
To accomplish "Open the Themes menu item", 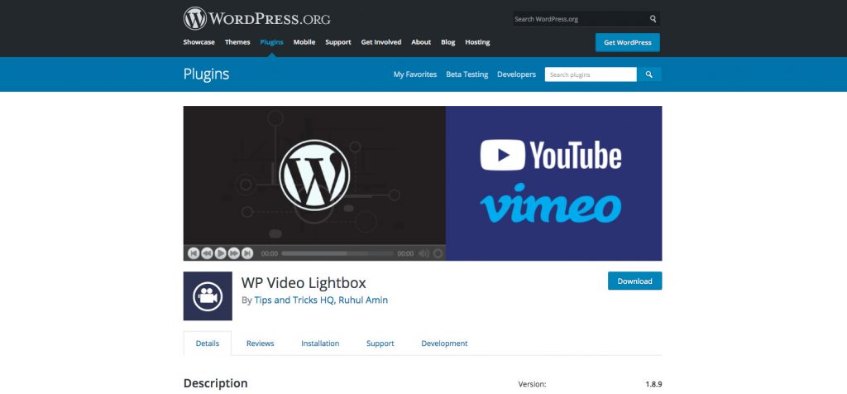I will pyautogui.click(x=237, y=42).
